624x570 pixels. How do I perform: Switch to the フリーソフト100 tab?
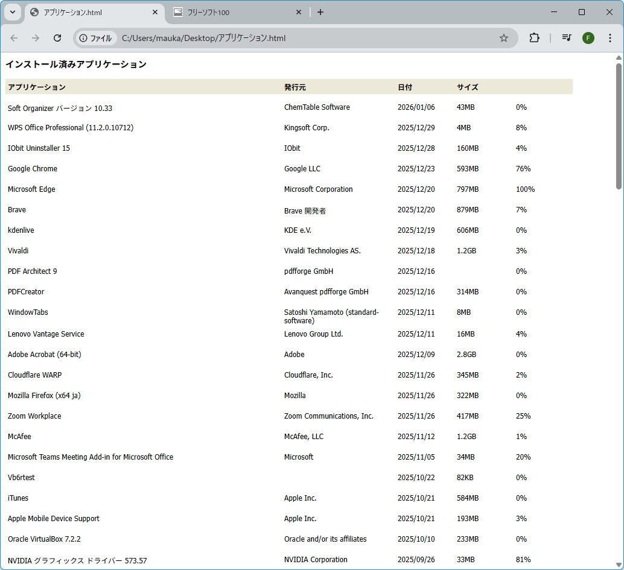pyautogui.click(x=235, y=12)
